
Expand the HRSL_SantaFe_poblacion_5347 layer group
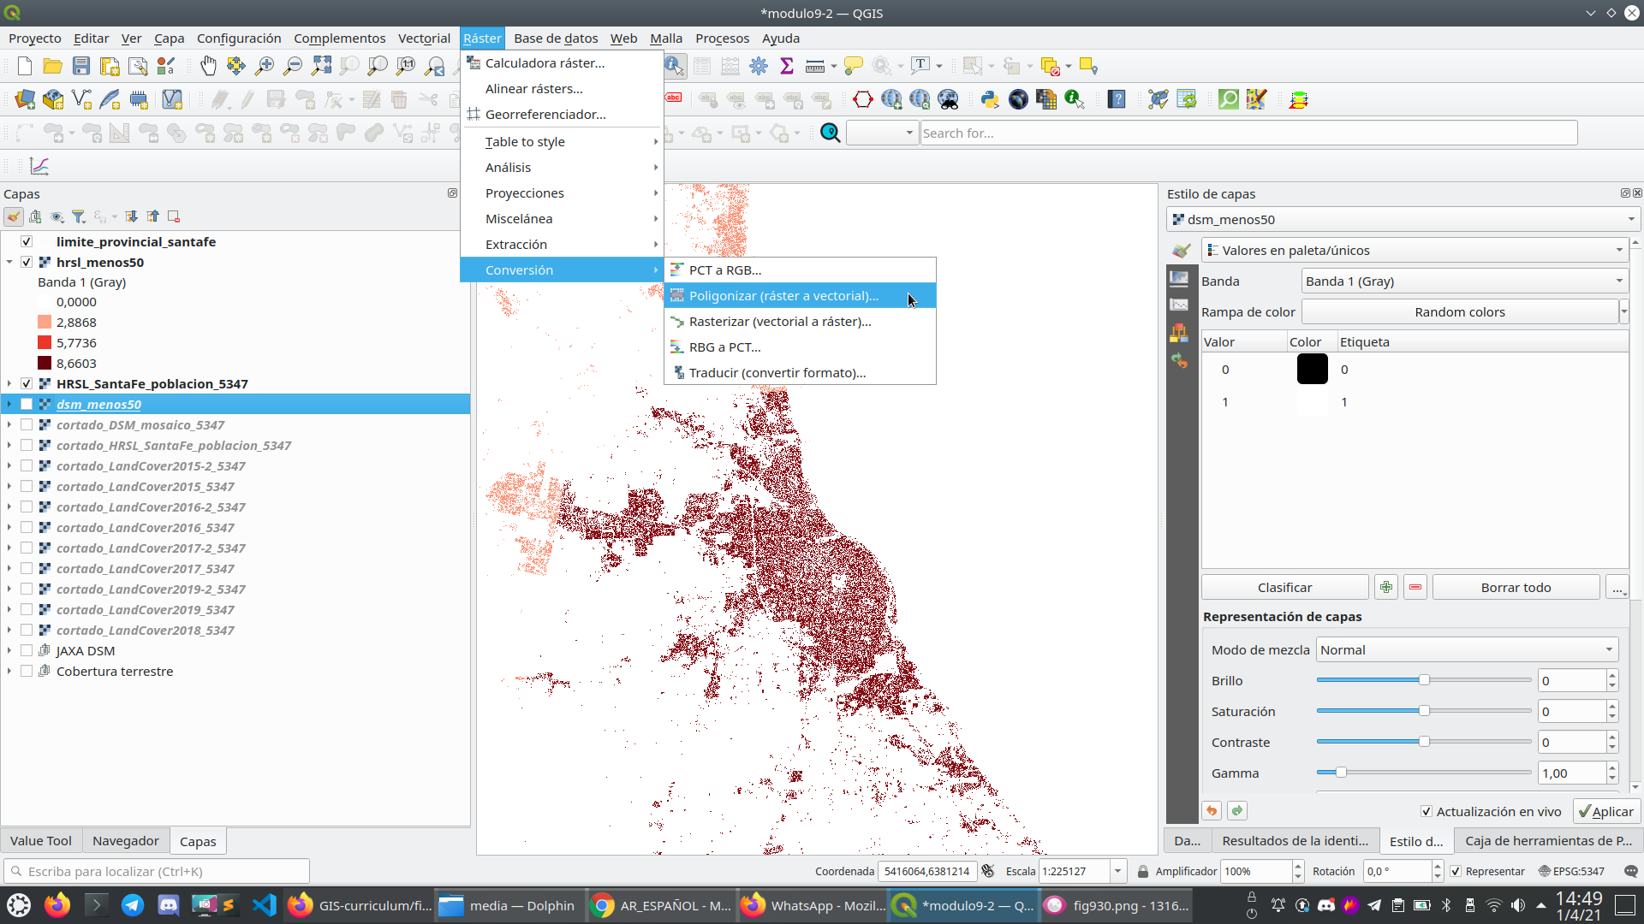click(x=9, y=382)
